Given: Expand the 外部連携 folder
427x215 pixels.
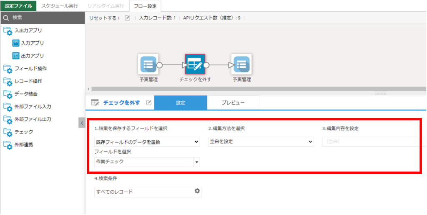Looking at the screenshot, I should click(18, 145).
